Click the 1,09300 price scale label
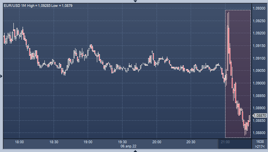The height and width of the screenshot is (152, 268). click(x=259, y=8)
